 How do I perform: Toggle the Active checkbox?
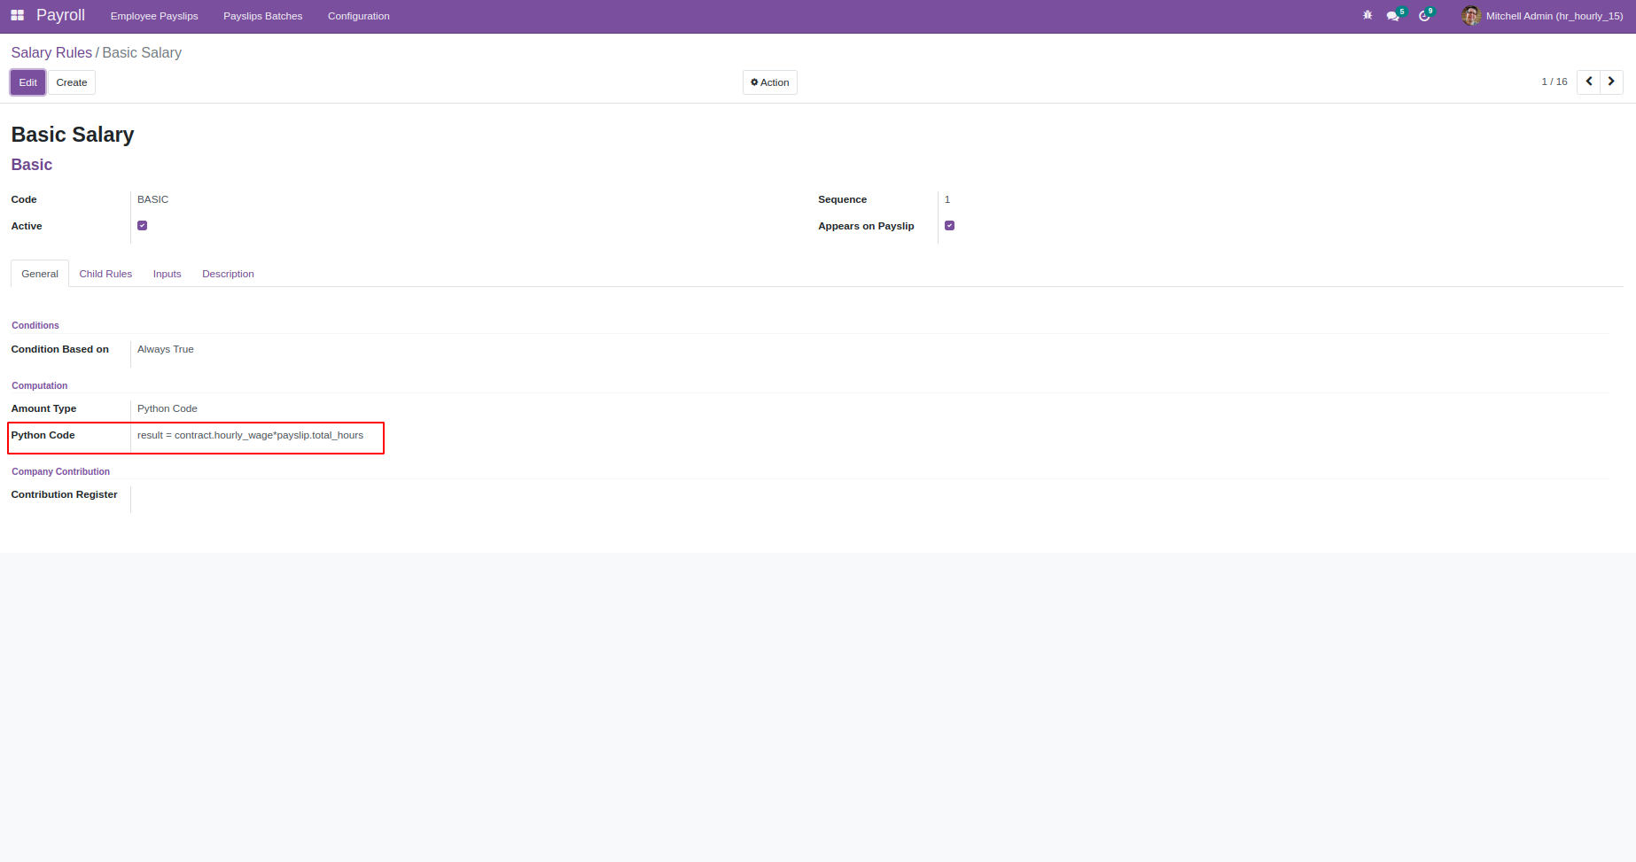click(142, 226)
